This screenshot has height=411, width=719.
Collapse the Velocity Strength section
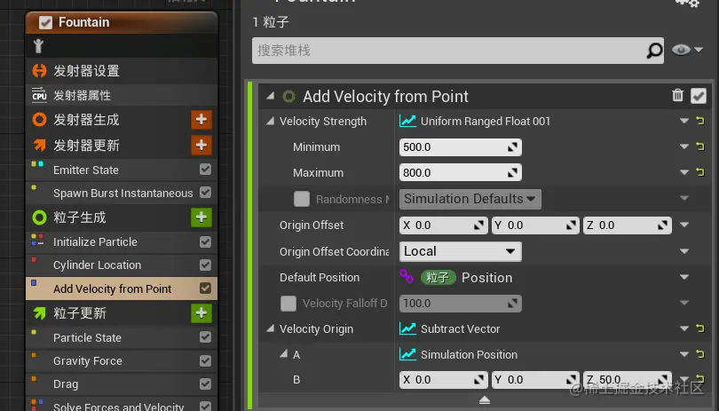coord(271,121)
